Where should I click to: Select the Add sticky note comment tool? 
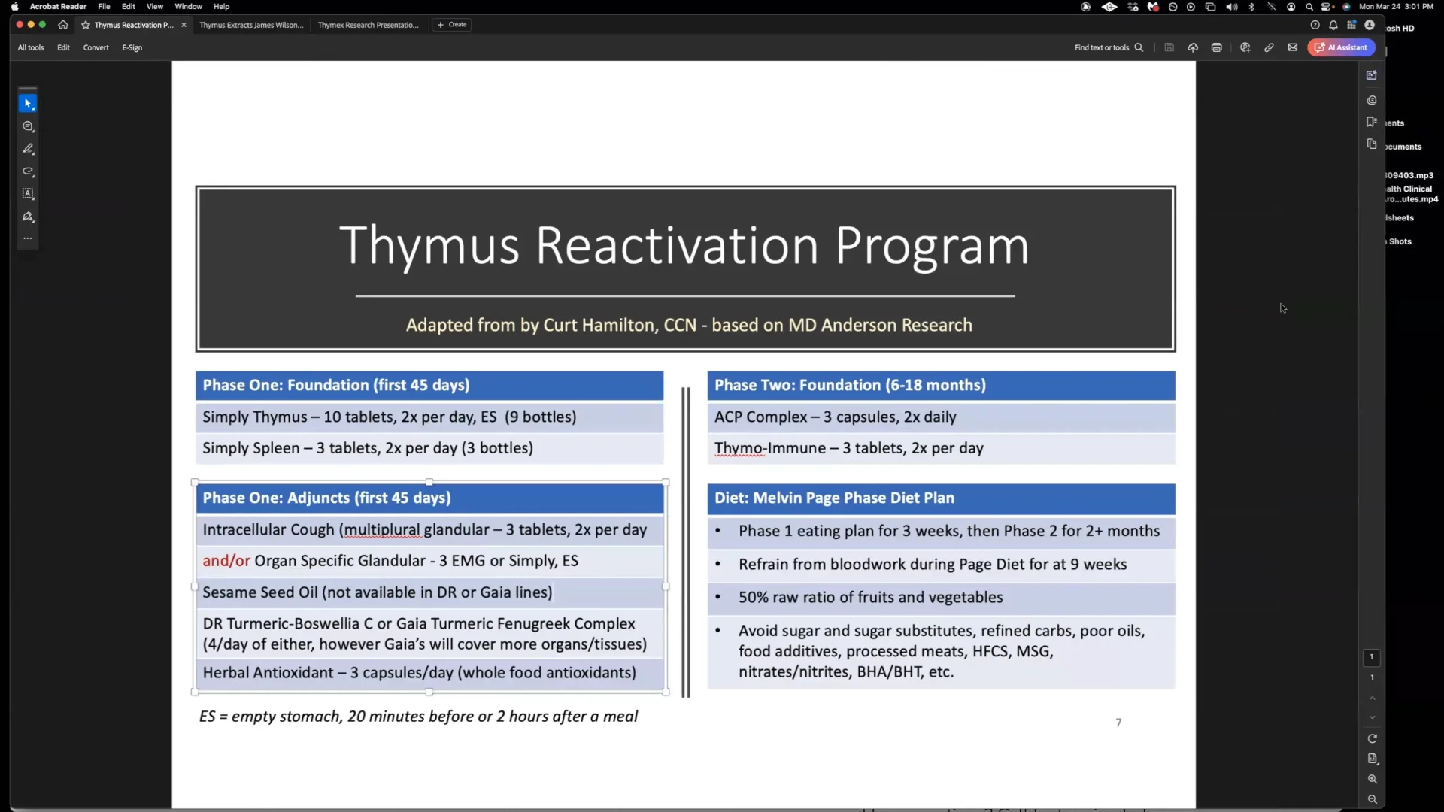tap(28, 126)
